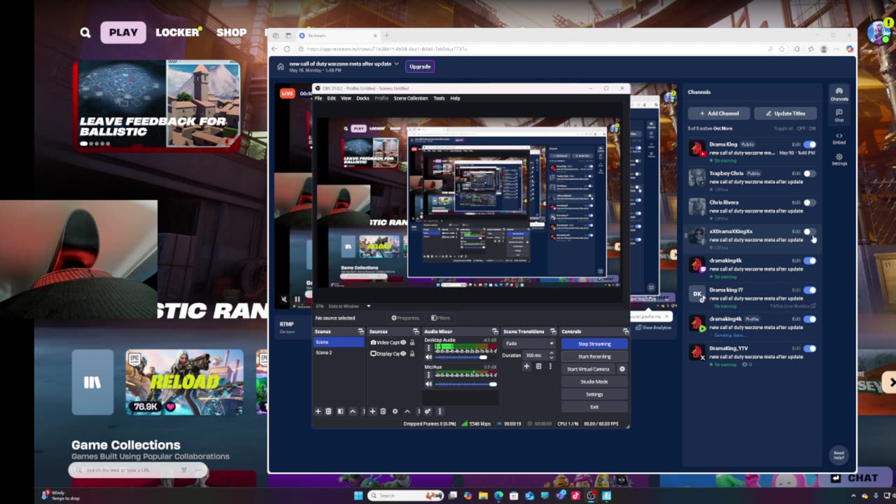Click the browser address bar URL

[x=386, y=49]
